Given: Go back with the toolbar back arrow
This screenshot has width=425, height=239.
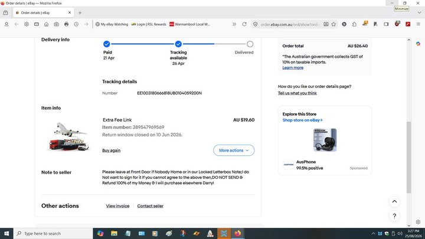Looking at the screenshot, I should tap(17, 24).
